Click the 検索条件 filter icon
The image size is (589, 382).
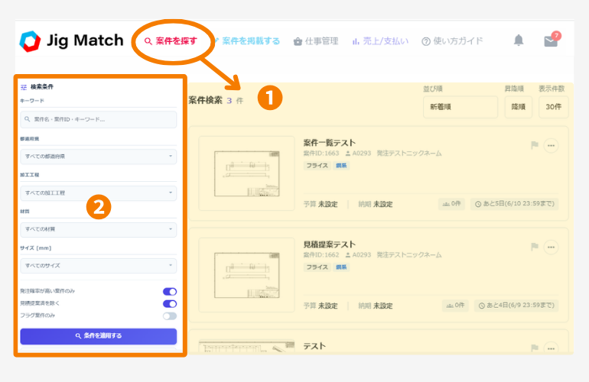24,87
